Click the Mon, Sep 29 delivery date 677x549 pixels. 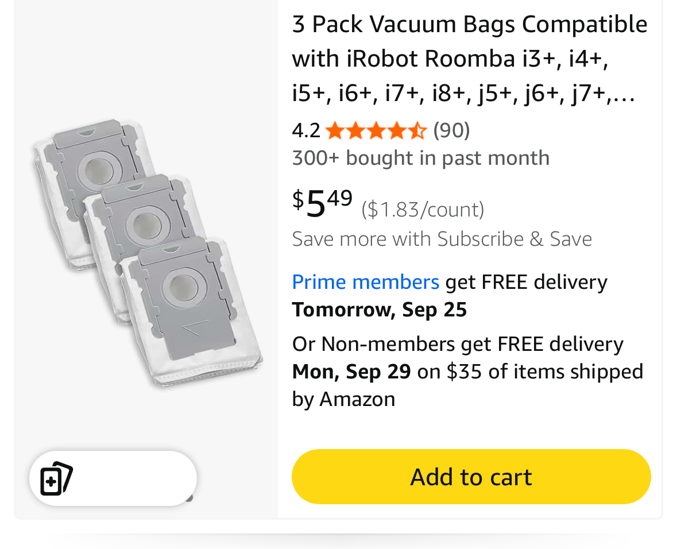click(x=351, y=372)
